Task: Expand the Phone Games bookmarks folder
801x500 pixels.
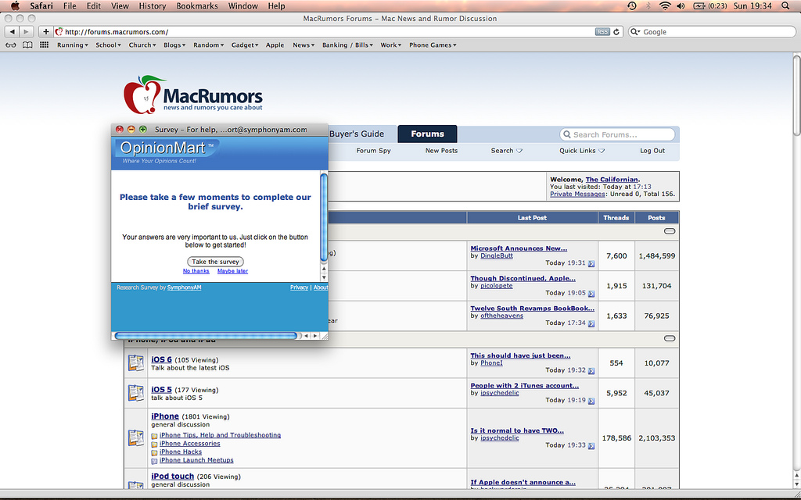Action: 433,45
